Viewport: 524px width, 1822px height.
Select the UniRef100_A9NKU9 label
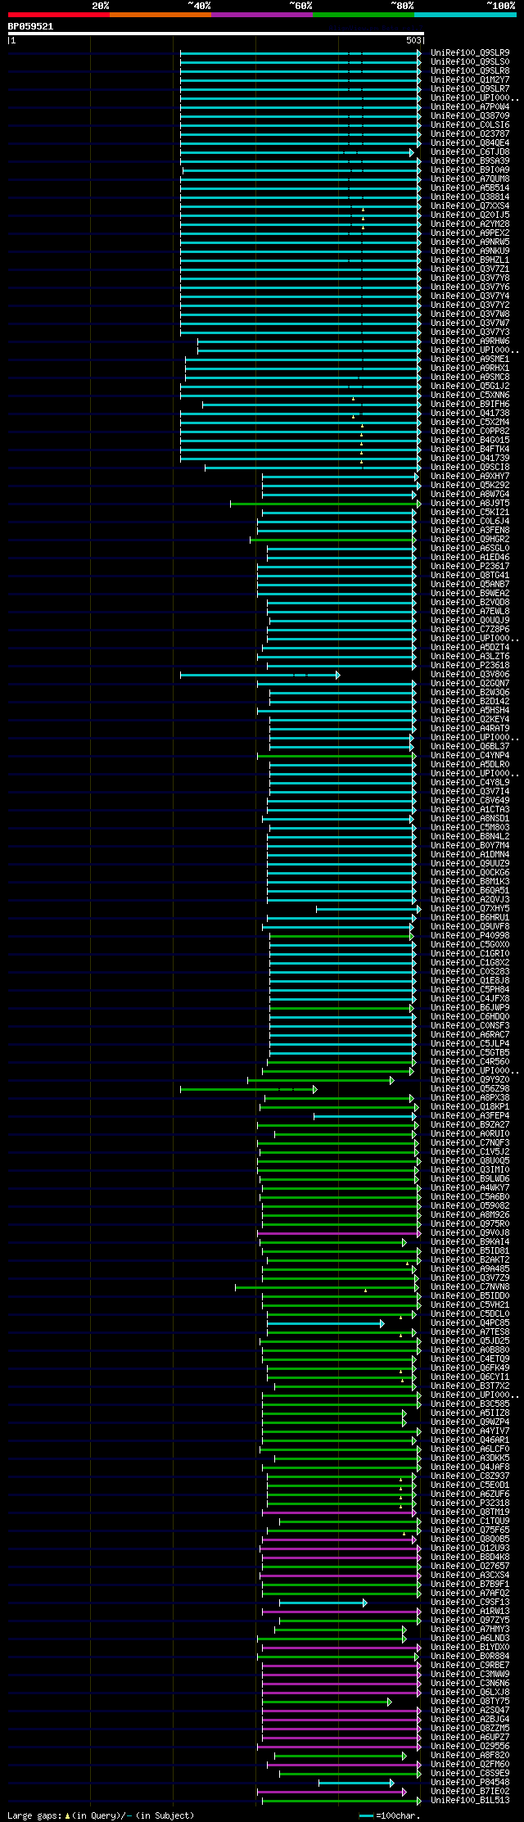point(470,251)
